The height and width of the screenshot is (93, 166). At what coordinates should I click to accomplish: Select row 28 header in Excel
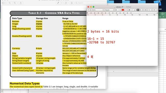(2, 91)
